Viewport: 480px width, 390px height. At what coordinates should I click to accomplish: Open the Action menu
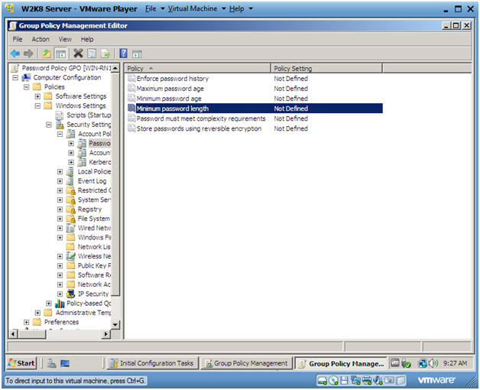(x=41, y=39)
